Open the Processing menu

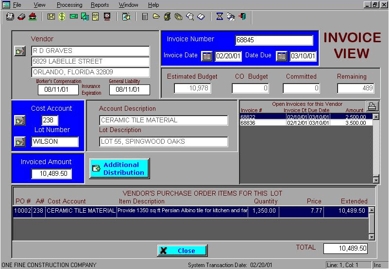coord(69,5)
